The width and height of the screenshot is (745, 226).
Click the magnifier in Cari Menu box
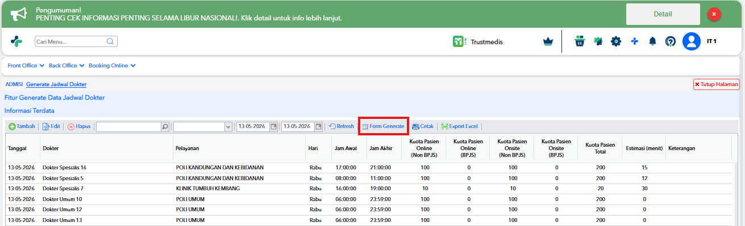[111, 41]
